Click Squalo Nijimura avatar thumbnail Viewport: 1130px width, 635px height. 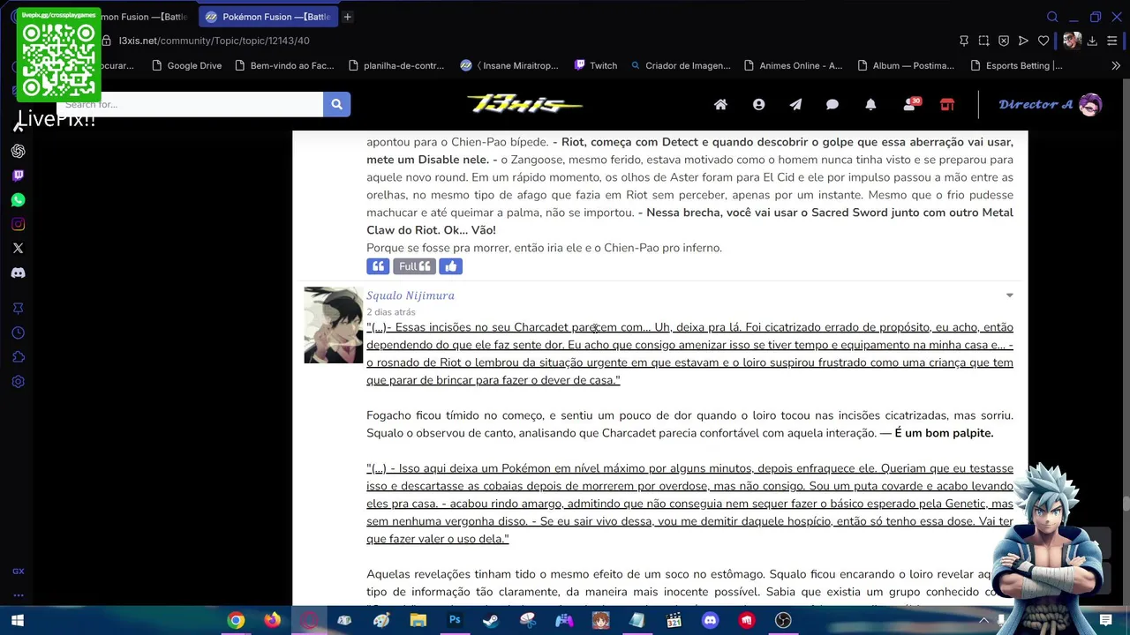click(x=334, y=325)
